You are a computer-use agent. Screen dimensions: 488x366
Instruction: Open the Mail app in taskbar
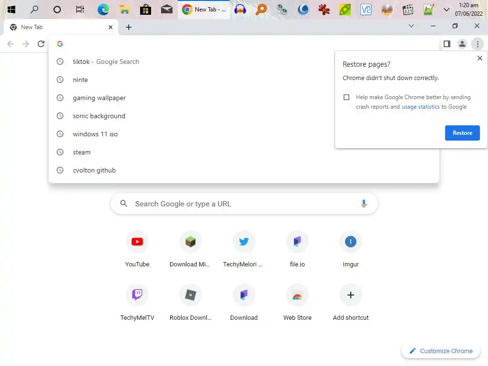[x=166, y=10]
